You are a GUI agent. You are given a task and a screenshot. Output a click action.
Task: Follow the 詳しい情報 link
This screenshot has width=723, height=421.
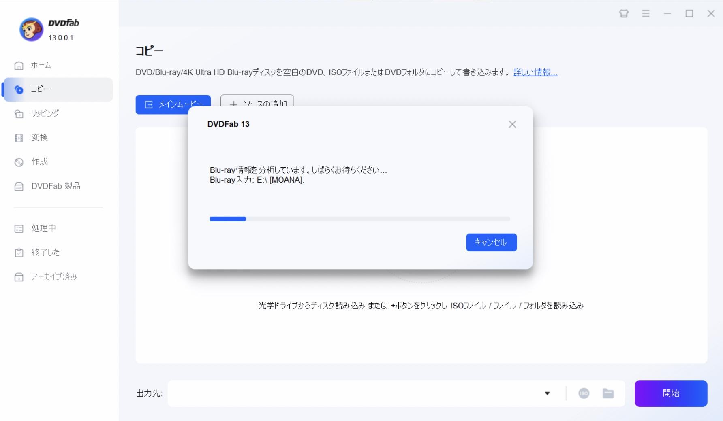point(535,72)
